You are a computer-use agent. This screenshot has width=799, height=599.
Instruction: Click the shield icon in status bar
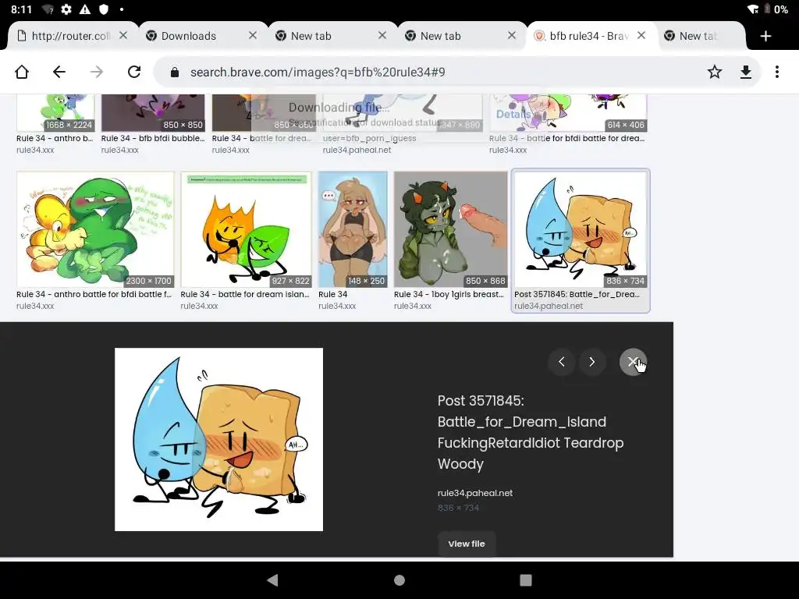(104, 9)
